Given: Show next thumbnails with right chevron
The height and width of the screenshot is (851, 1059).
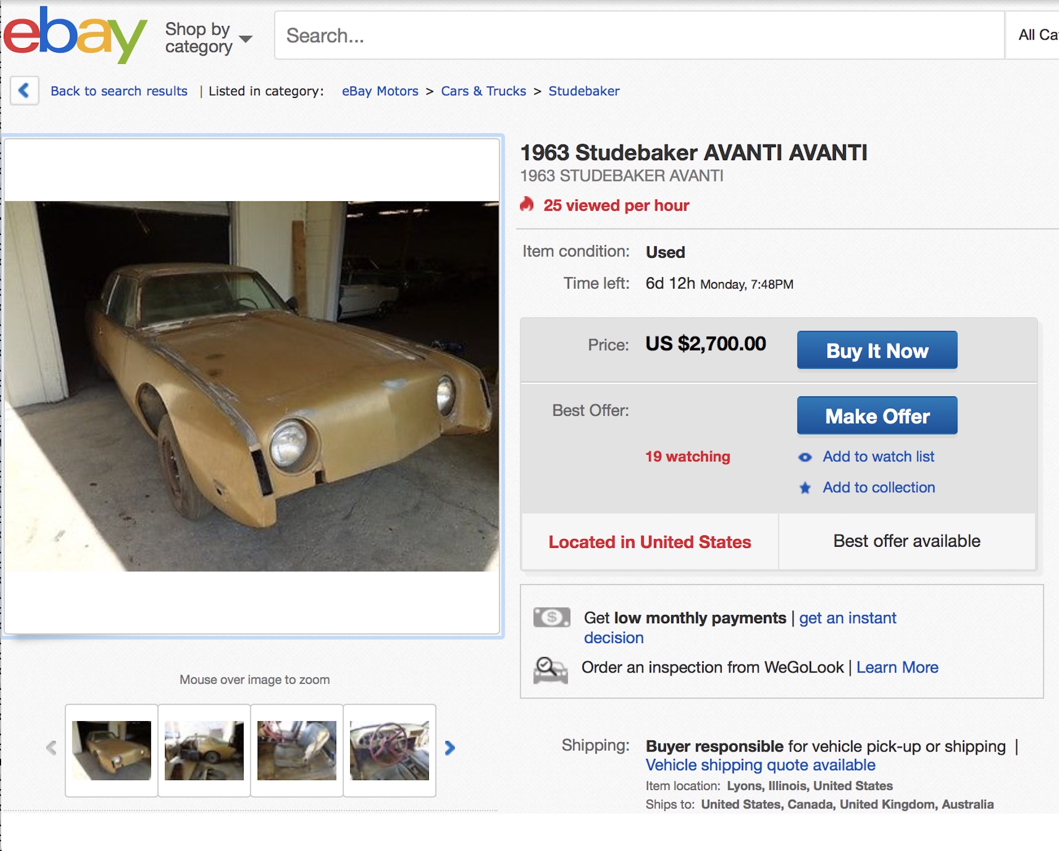Looking at the screenshot, I should pos(449,748).
